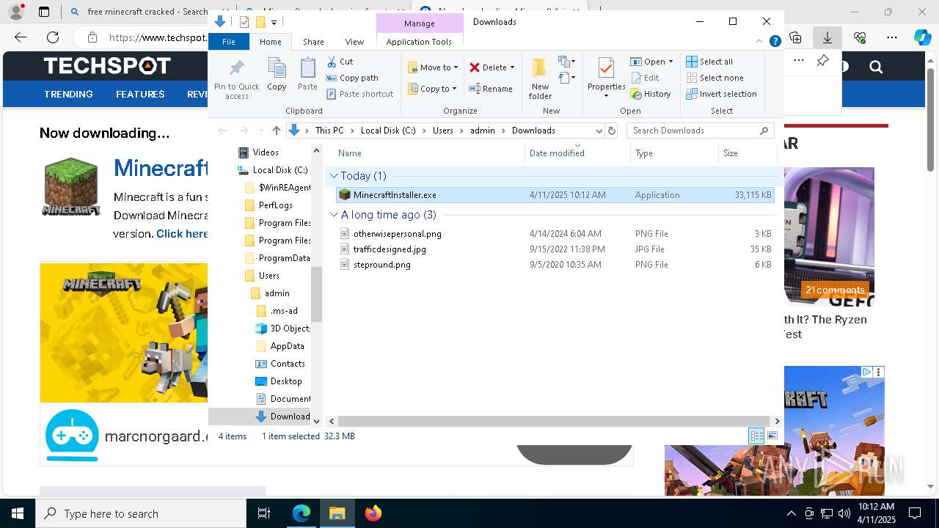939x528 pixels.
Task: Switch to the View ribbon tab
Action: click(x=354, y=42)
